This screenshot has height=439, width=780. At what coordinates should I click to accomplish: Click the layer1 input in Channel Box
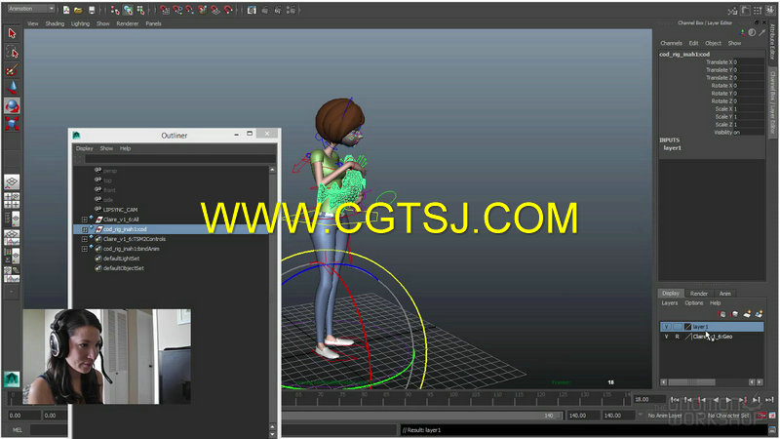672,148
